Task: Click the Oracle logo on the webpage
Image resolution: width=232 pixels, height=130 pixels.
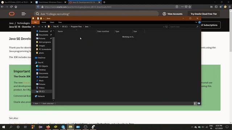Action: coord(12,14)
